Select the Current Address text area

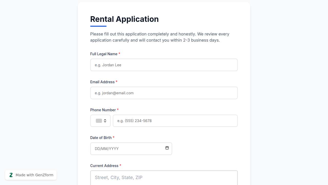(x=164, y=177)
